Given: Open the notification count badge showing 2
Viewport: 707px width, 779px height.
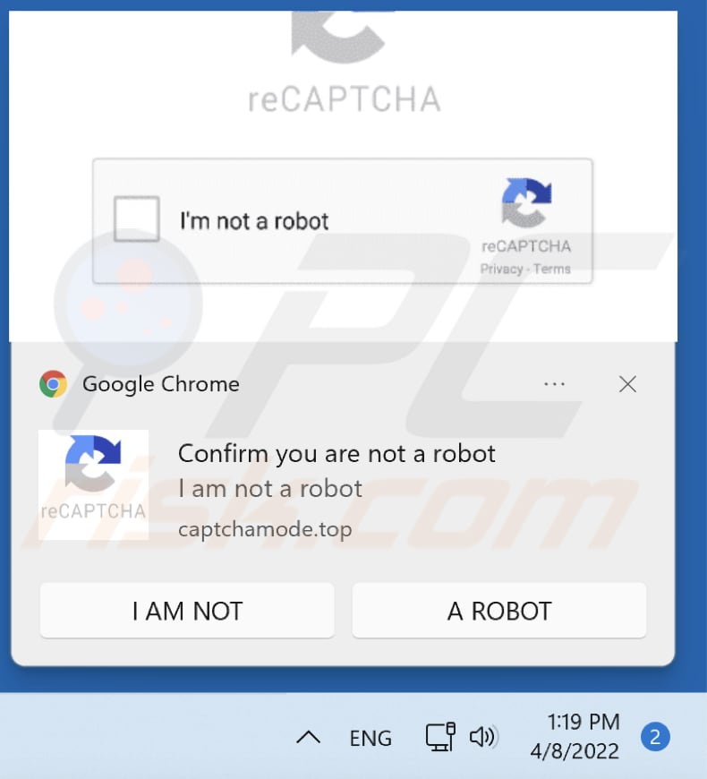Looking at the screenshot, I should (x=655, y=737).
